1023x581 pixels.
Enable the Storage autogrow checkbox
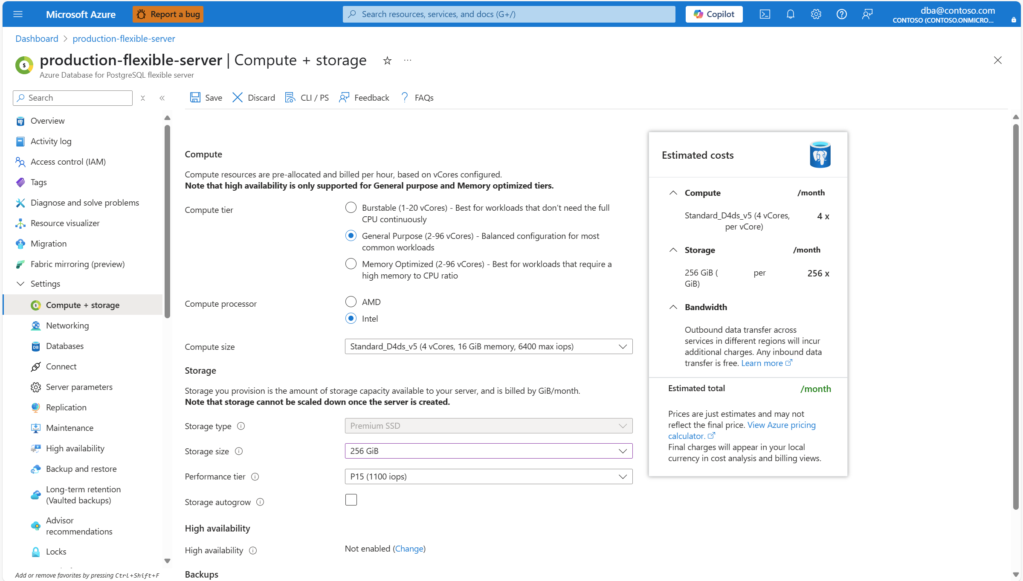coord(351,500)
